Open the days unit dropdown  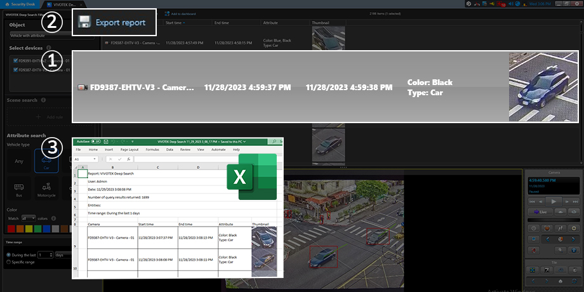click(x=63, y=255)
